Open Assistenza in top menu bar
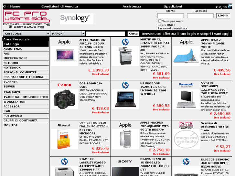 point(132,6)
